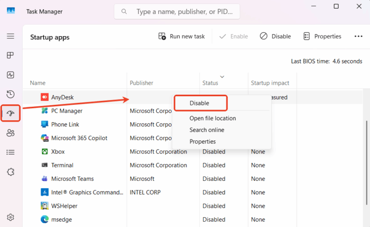Click Last BIOS time value text
Image resolution: width=370 pixels, height=227 pixels.
coord(347,61)
